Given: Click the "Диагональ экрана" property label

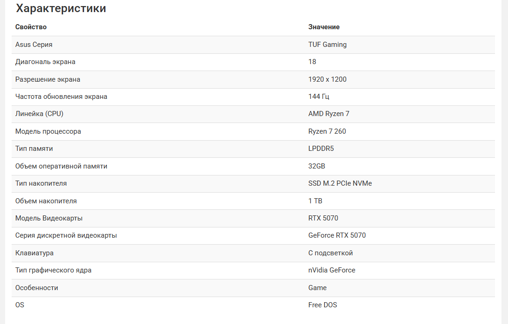Looking at the screenshot, I should point(45,62).
